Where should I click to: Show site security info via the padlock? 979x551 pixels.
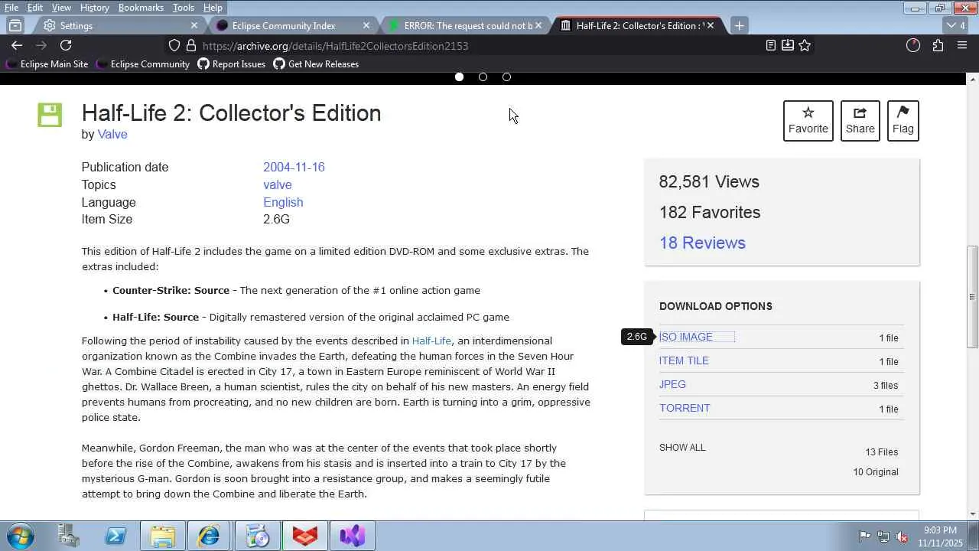(x=191, y=46)
